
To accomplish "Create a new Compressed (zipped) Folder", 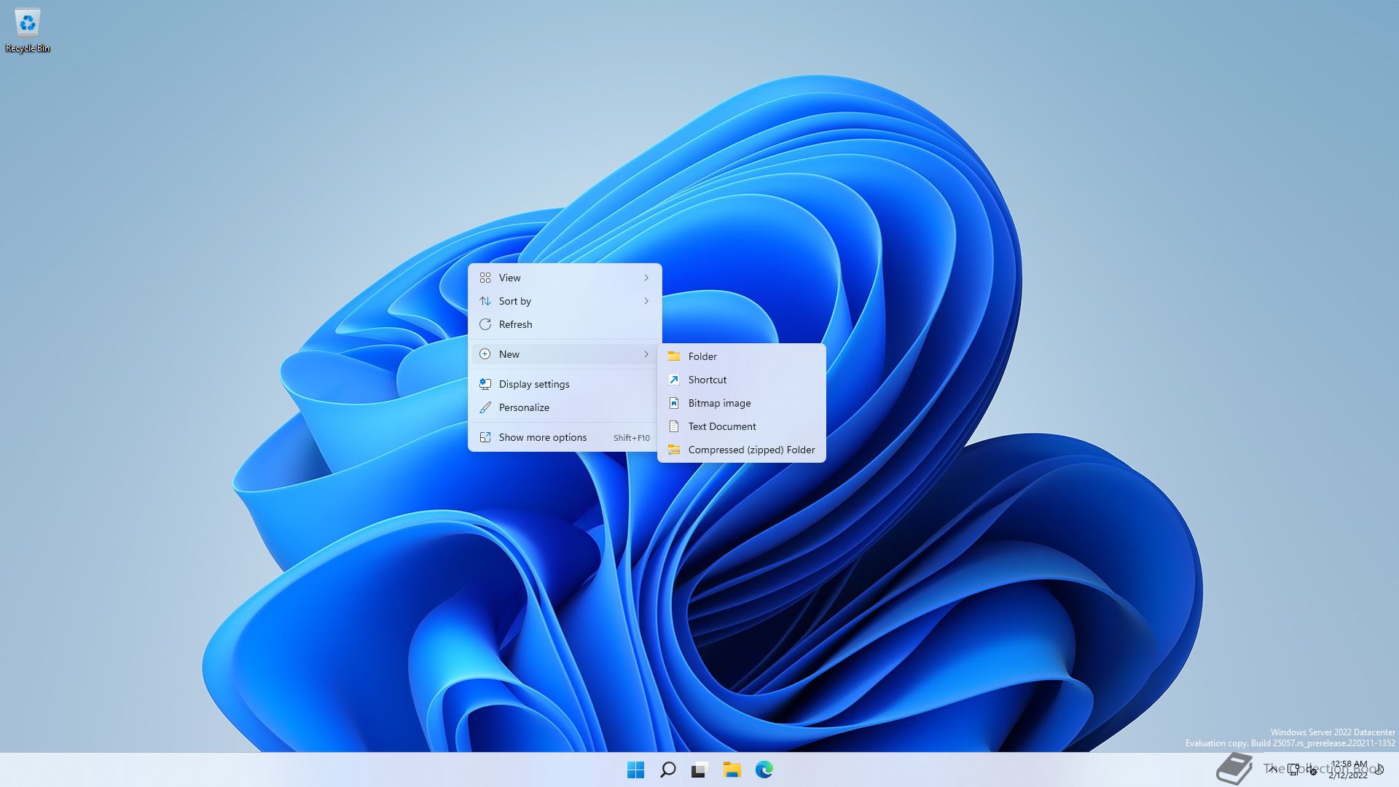I will click(x=742, y=450).
